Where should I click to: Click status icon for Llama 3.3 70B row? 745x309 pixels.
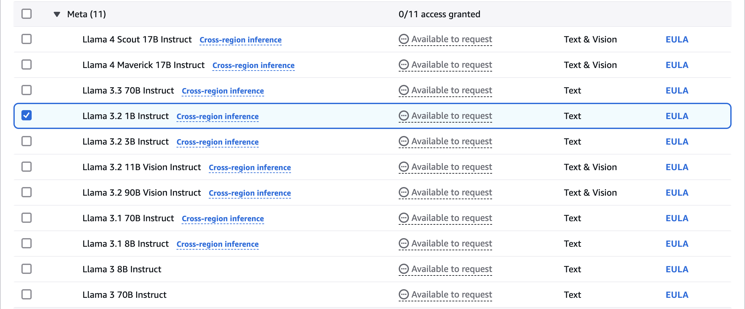[x=404, y=90]
